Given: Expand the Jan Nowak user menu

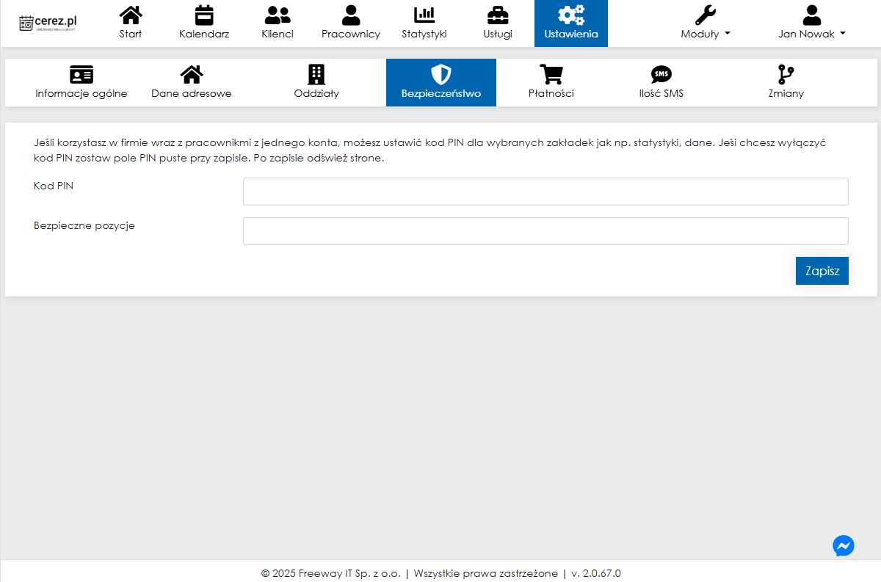Looking at the screenshot, I should [x=811, y=23].
